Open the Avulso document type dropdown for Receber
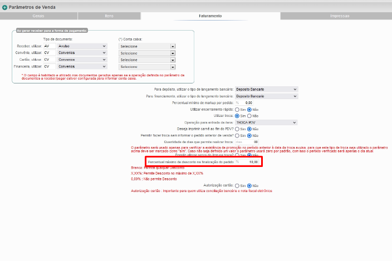The width and height of the screenshot is (392, 261). click(82, 46)
